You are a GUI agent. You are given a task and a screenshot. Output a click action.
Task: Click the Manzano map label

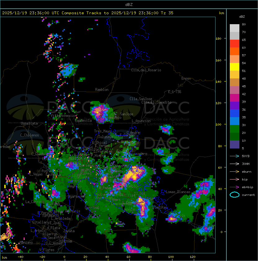(26, 242)
